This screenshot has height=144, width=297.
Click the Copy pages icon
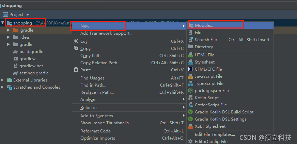point(76,48)
